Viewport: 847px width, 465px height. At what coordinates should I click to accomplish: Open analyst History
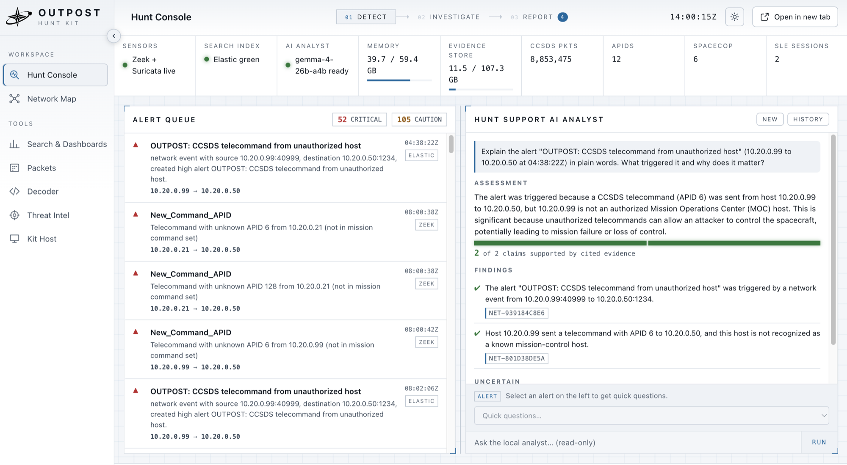(808, 119)
